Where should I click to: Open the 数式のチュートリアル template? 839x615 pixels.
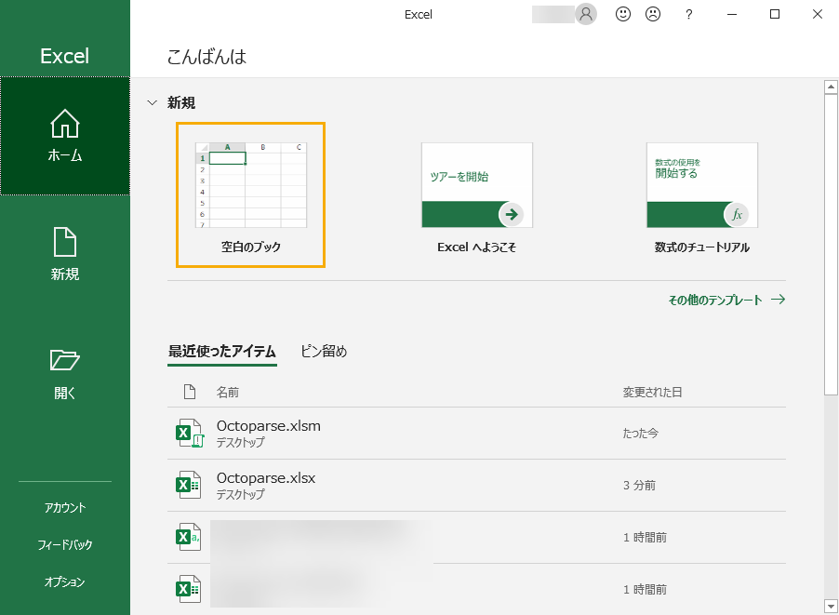(702, 197)
